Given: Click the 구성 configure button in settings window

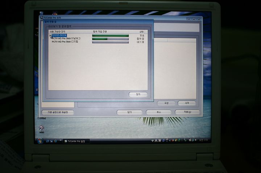Looking at the screenshot, I should [166, 103].
